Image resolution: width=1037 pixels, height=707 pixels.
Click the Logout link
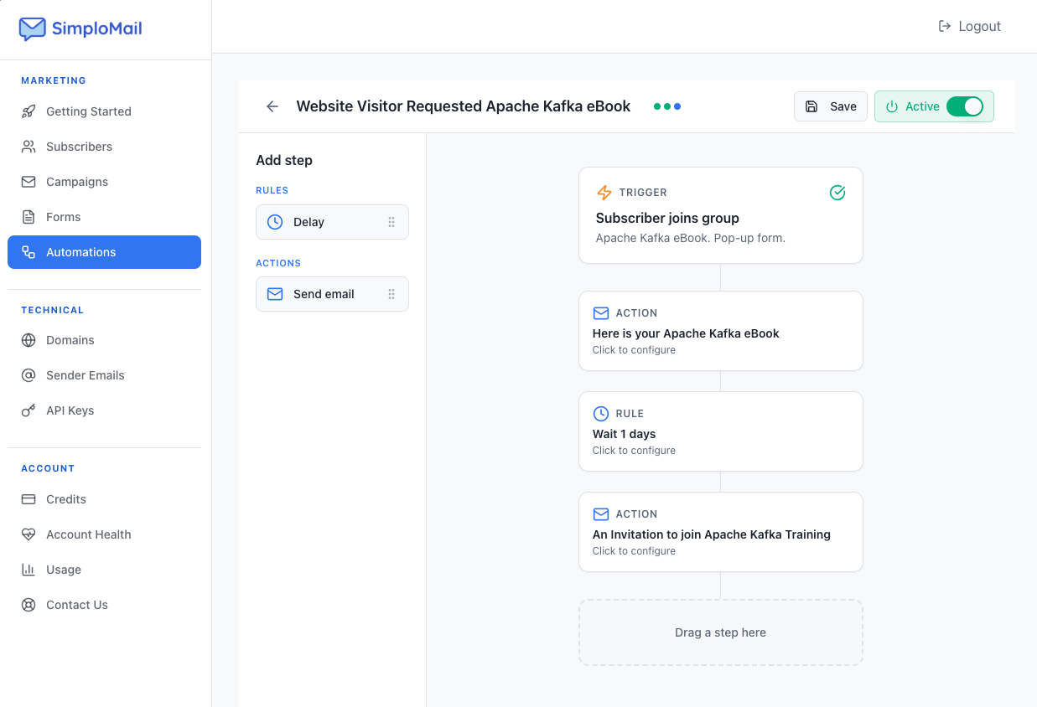tap(969, 26)
